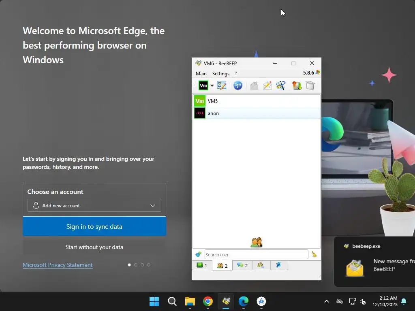Click Sign in to sync data button

coord(94,227)
